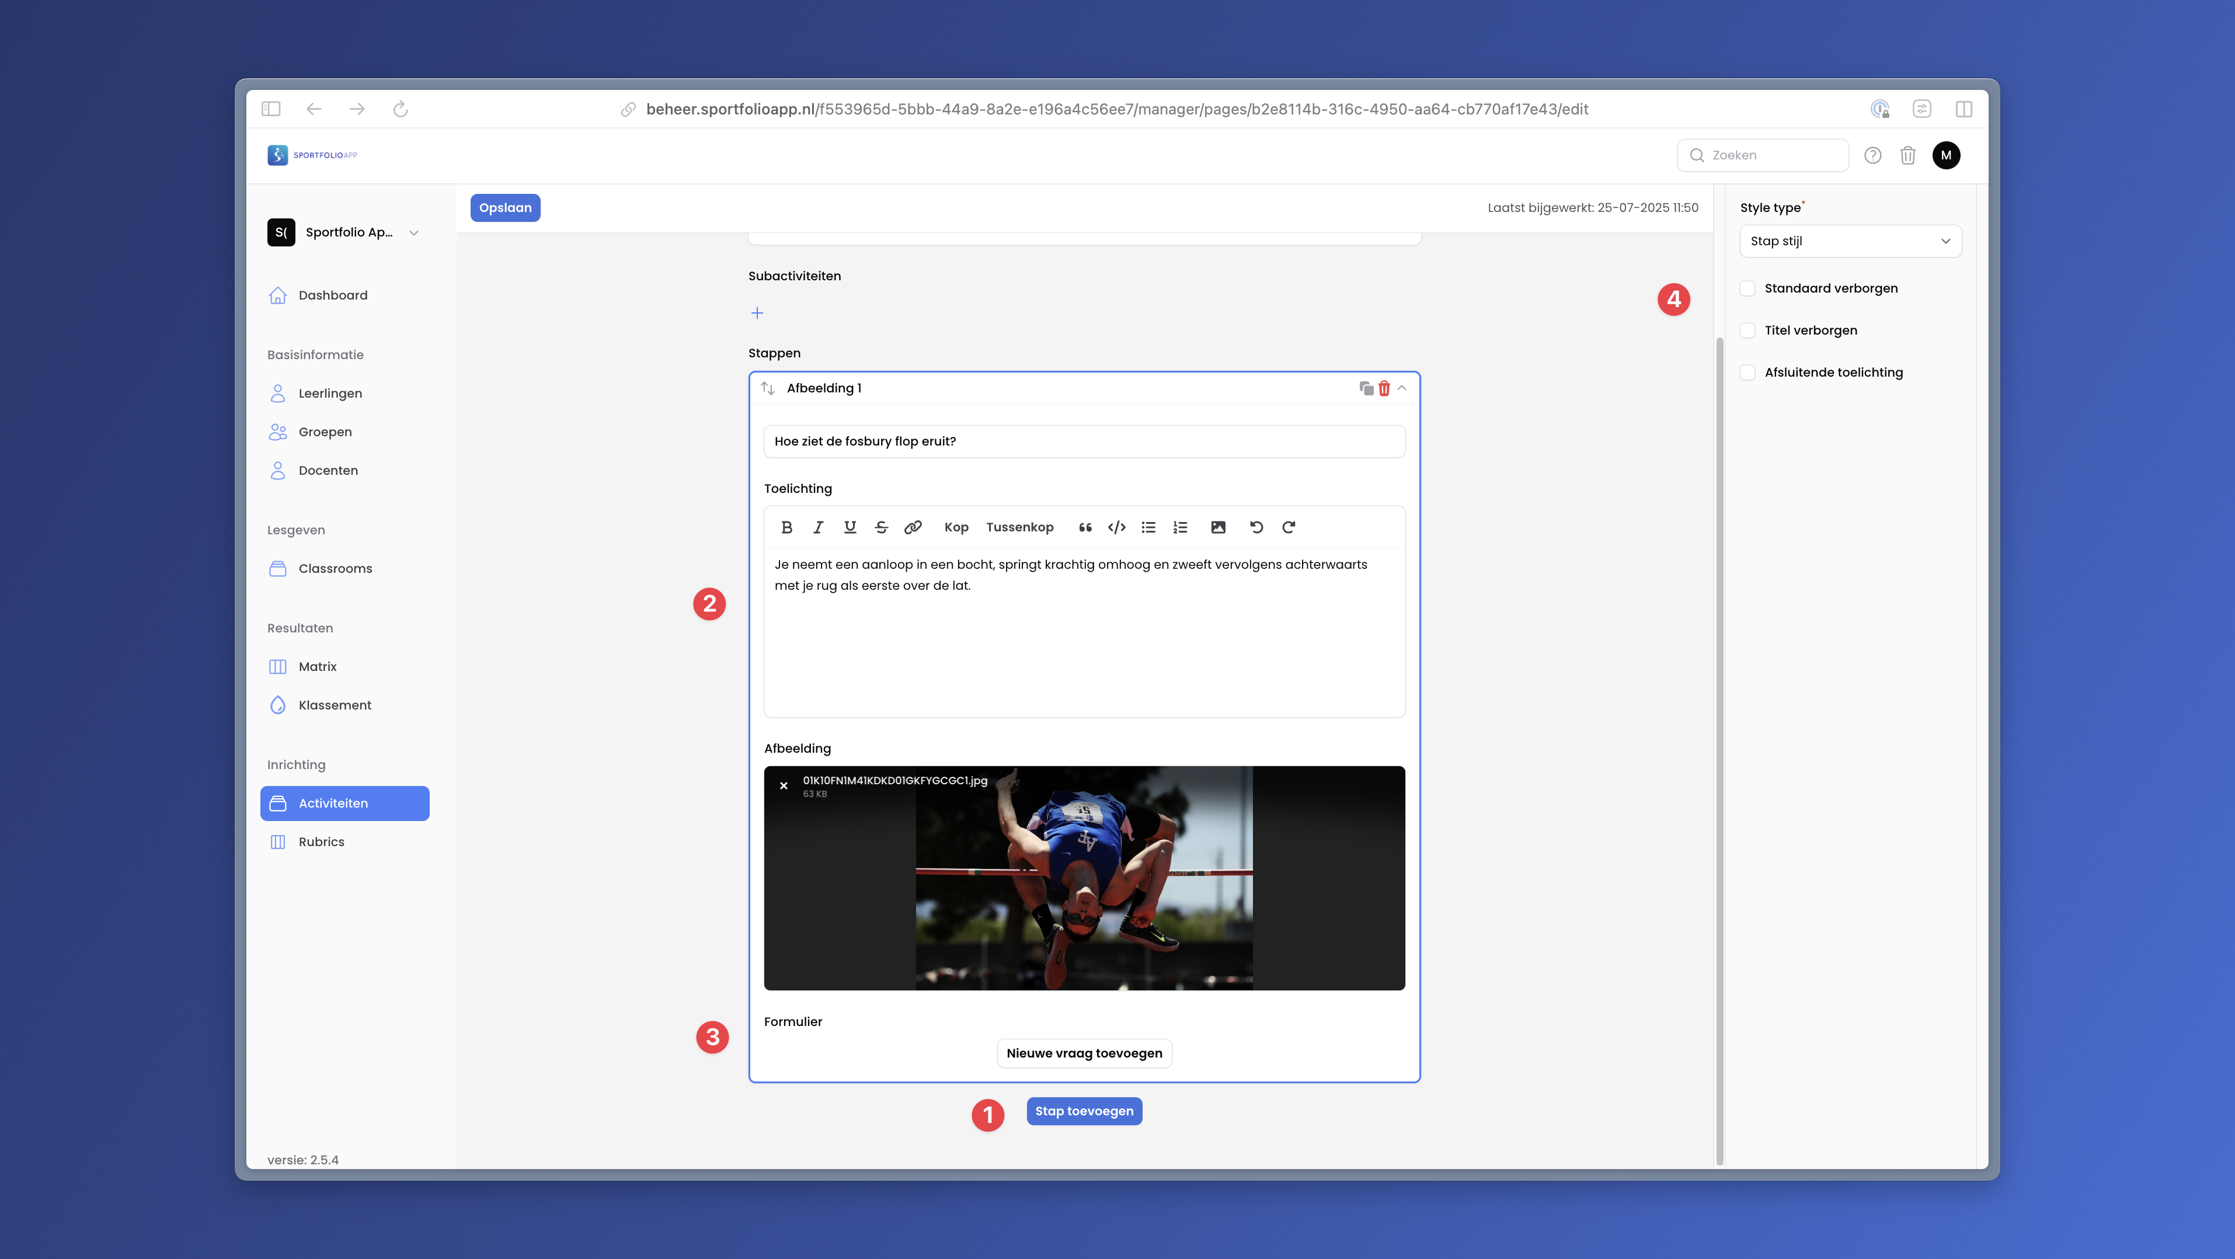Click Nieuwe vraag toevoegen button
The height and width of the screenshot is (1259, 2235).
click(x=1084, y=1052)
